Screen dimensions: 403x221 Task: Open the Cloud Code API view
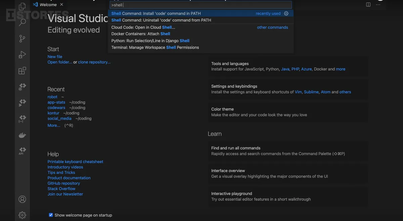point(22,151)
